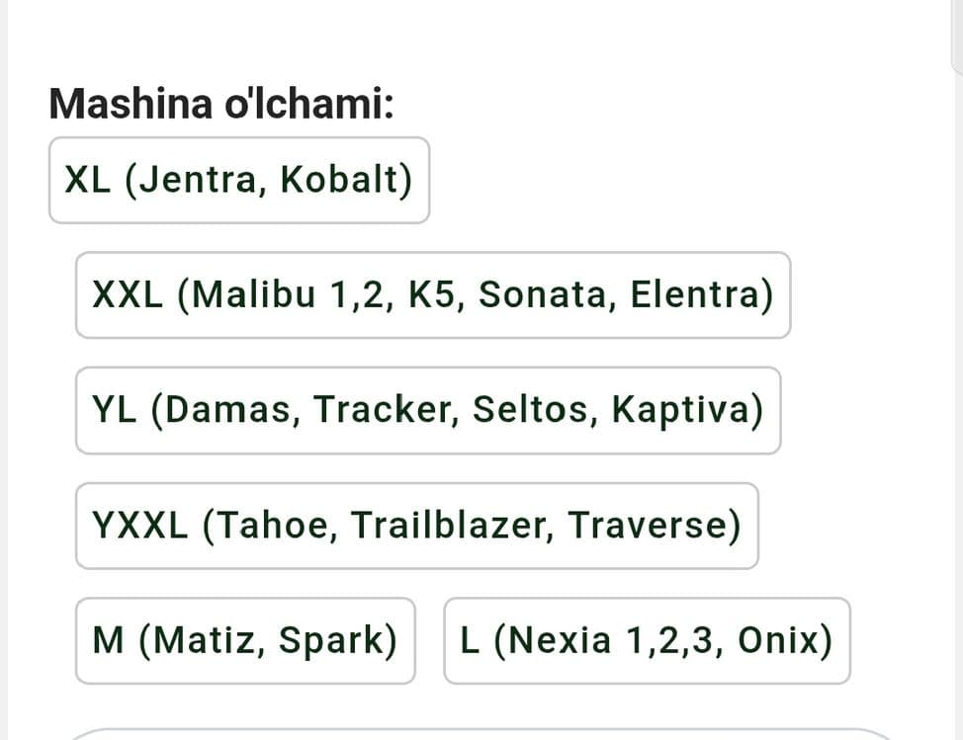This screenshot has height=740, width=963.
Task: Select the size option for Jentra cars
Action: (239, 181)
